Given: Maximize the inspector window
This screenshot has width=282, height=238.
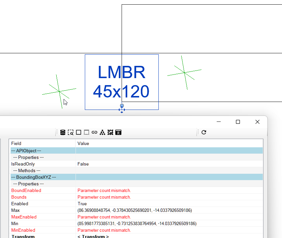Looking at the screenshot, I should [x=238, y=122].
